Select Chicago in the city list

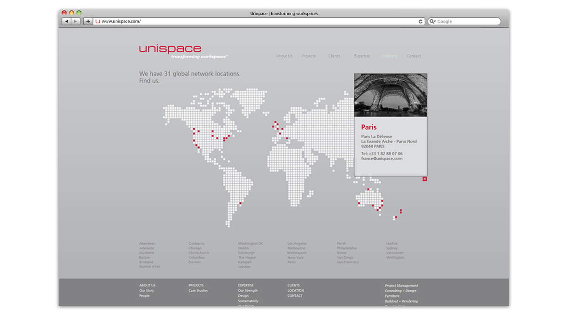(x=195, y=248)
